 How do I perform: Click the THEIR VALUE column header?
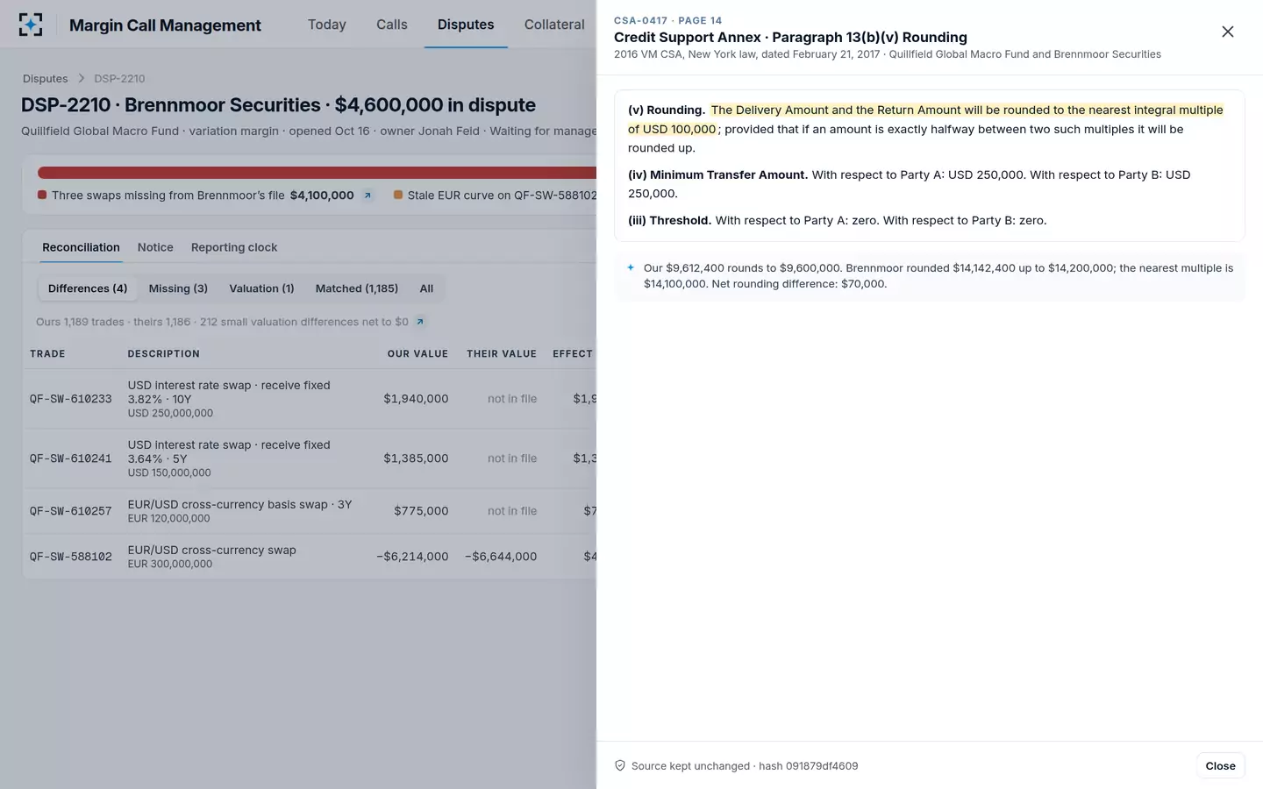pos(502,354)
